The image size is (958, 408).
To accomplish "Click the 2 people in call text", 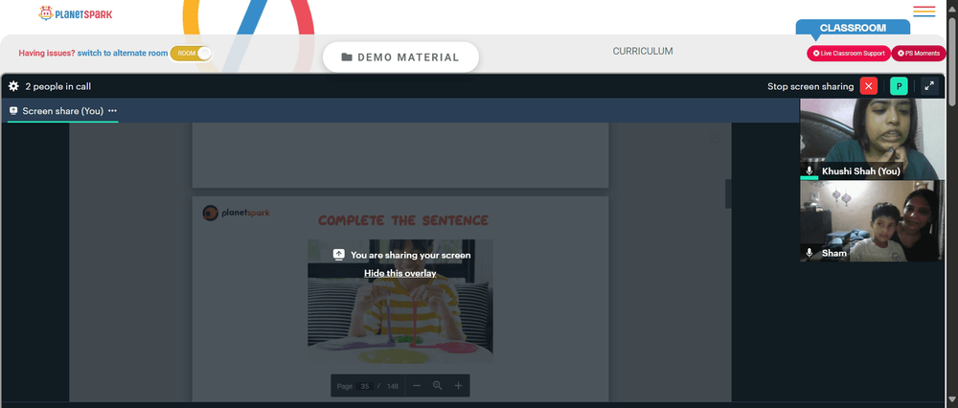I will pos(58,87).
